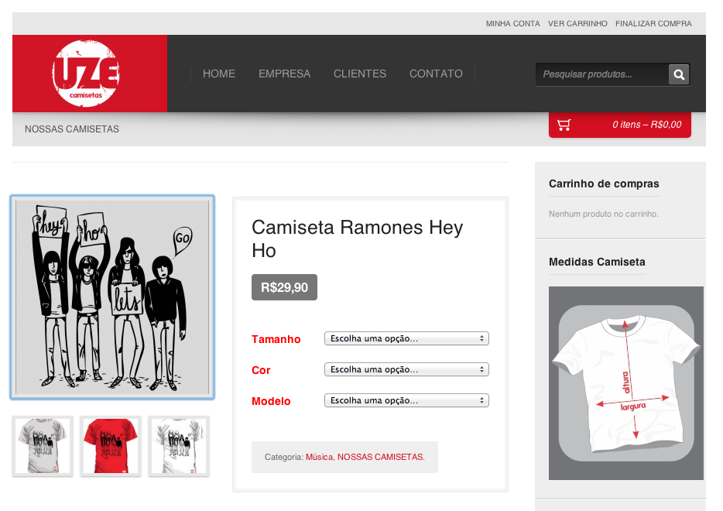
Task: Open the CLIENTES menu item
Action: 360,74
